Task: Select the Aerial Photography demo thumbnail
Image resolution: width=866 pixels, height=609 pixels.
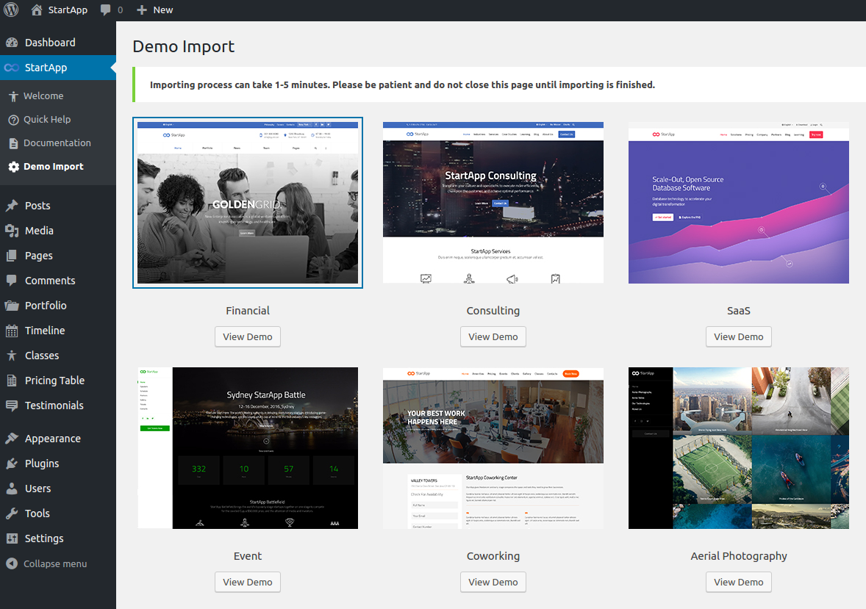Action: [x=738, y=448]
